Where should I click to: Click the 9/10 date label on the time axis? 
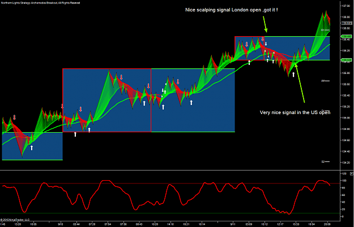coord(61,224)
